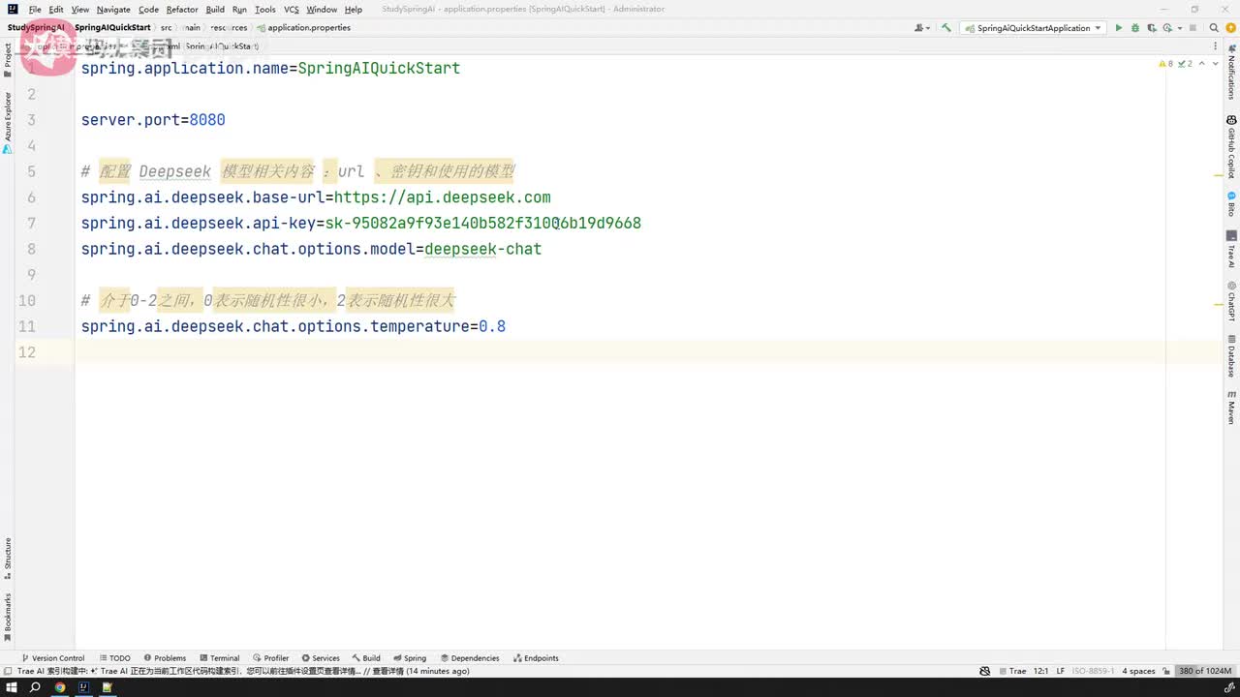Image resolution: width=1240 pixels, height=697 pixels.
Task: Run SpringAiQuickStartApplication with the green play icon
Action: click(x=1118, y=28)
